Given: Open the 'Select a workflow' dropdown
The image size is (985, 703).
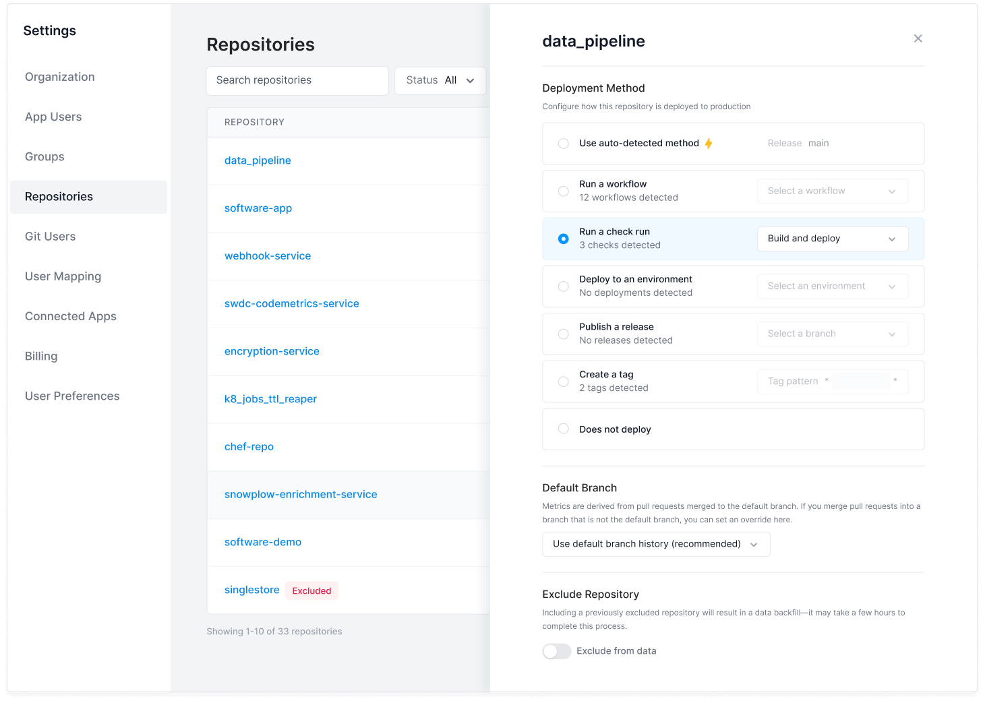Looking at the screenshot, I should click(832, 191).
